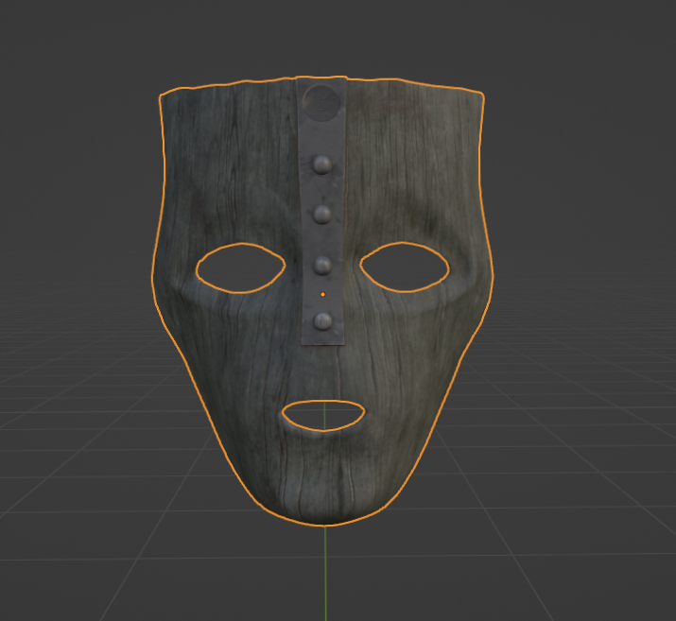This screenshot has height=621, width=676.
Task: Click the circular emblem on metal strip
Action: [x=321, y=103]
